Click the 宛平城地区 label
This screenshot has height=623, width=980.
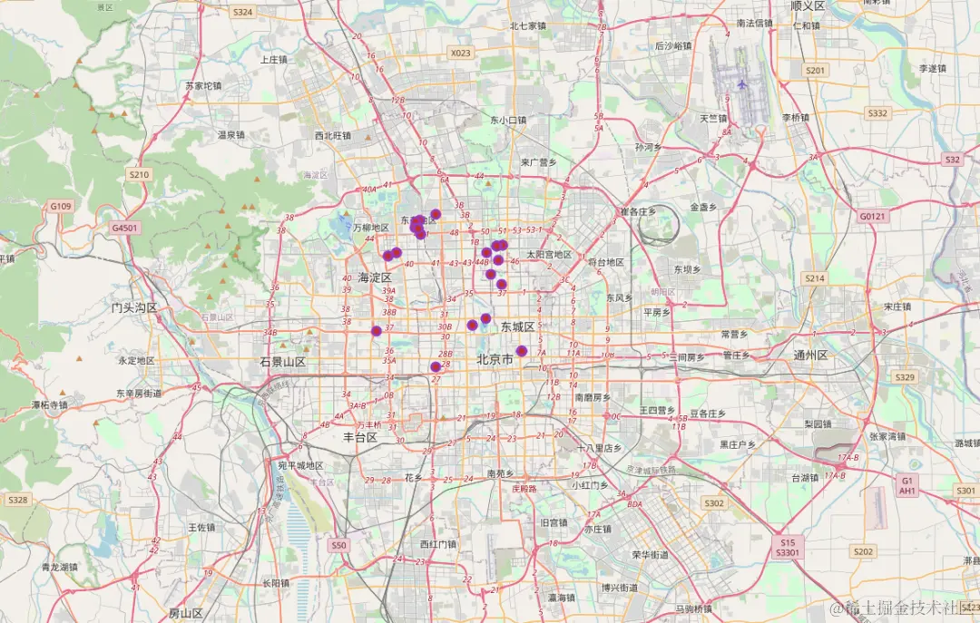[300, 465]
